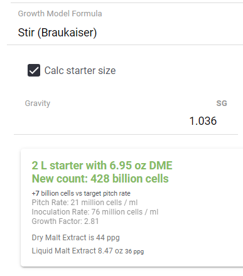Click the Pitch Rate 21 million cells line
This screenshot has height=276, width=243.
[x=85, y=203]
